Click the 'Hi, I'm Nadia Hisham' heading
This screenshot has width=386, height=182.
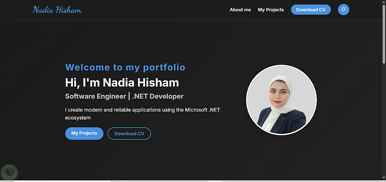point(122,82)
